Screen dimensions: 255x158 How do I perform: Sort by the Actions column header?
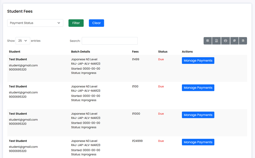[187, 52]
